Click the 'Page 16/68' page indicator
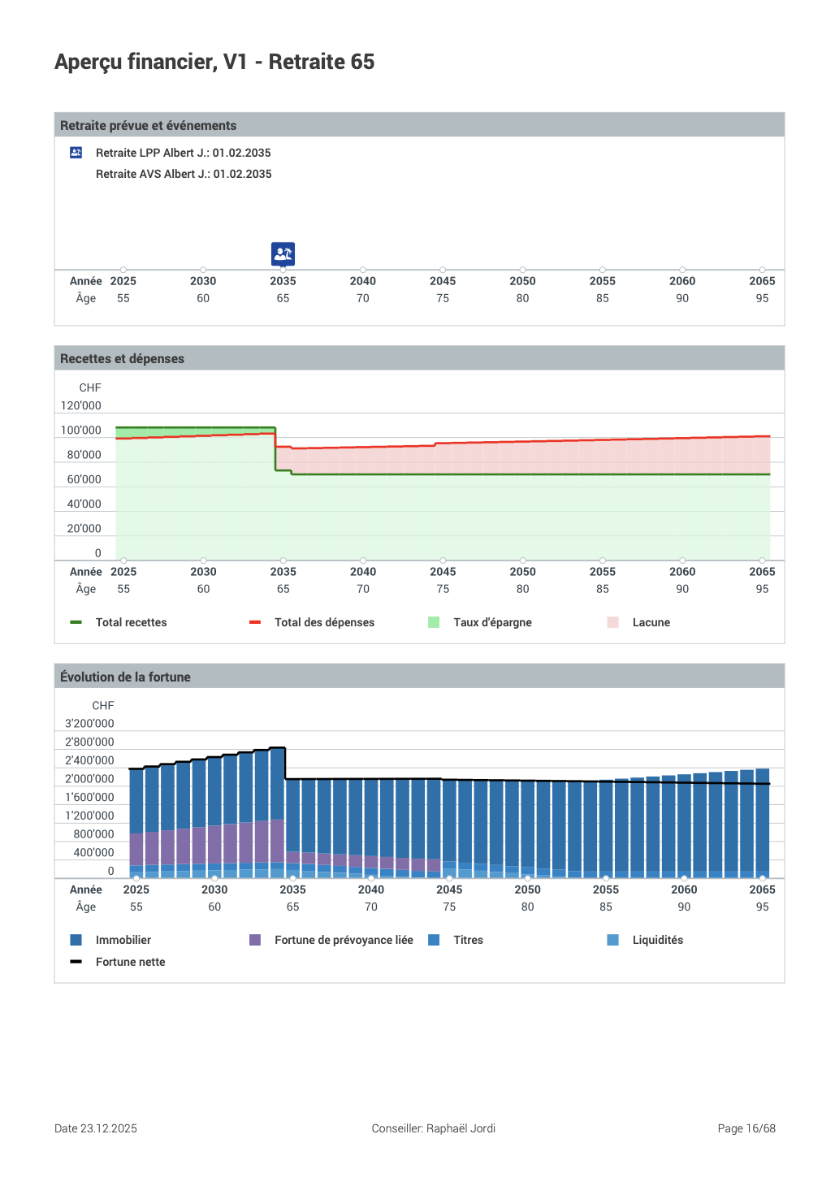The height and width of the screenshot is (1186, 835). point(746,1128)
